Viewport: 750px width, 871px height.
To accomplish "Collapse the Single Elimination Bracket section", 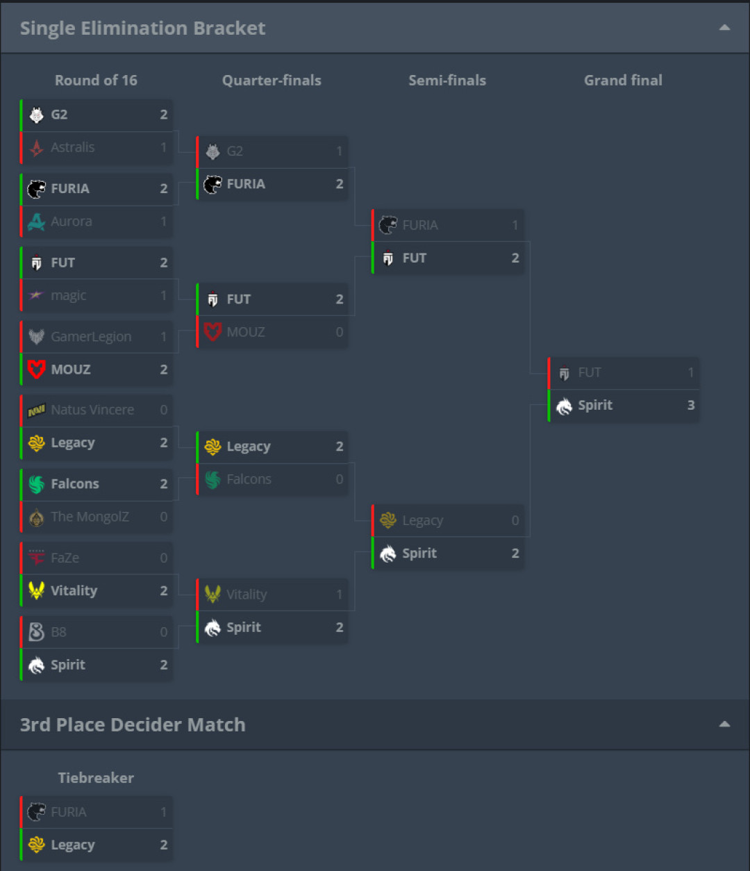I will 724,28.
